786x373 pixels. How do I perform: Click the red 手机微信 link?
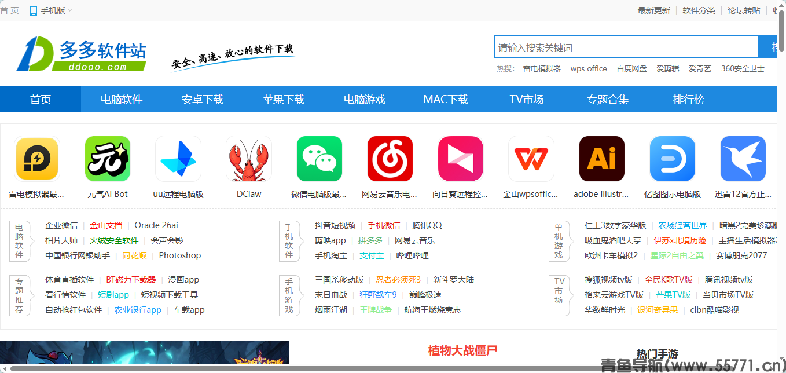pyautogui.click(x=384, y=225)
